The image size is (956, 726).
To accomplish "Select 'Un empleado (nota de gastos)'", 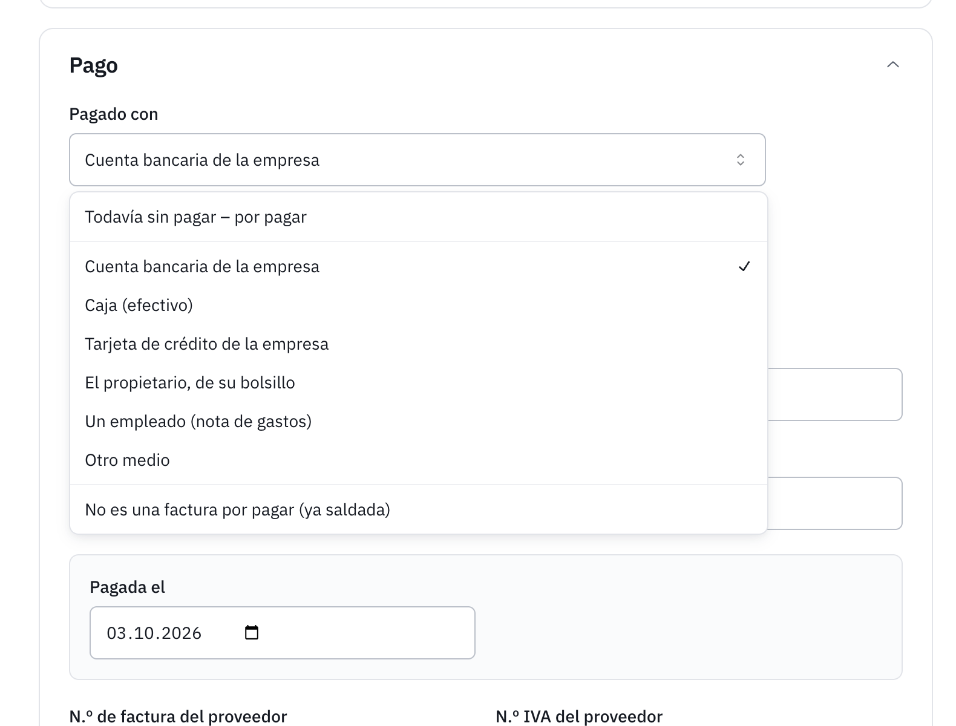I will tap(419, 422).
